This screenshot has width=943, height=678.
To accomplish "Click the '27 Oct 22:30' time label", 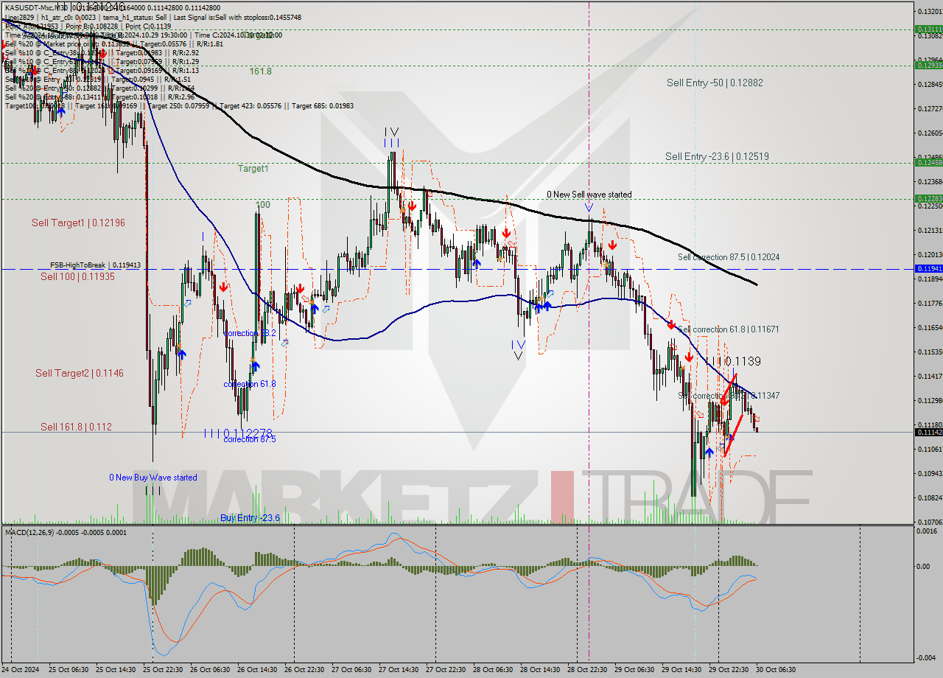I will pyautogui.click(x=445, y=670).
